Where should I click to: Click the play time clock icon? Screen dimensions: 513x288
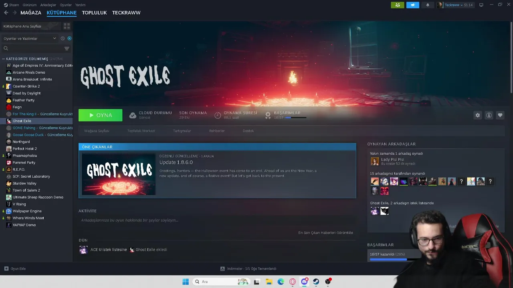click(218, 115)
